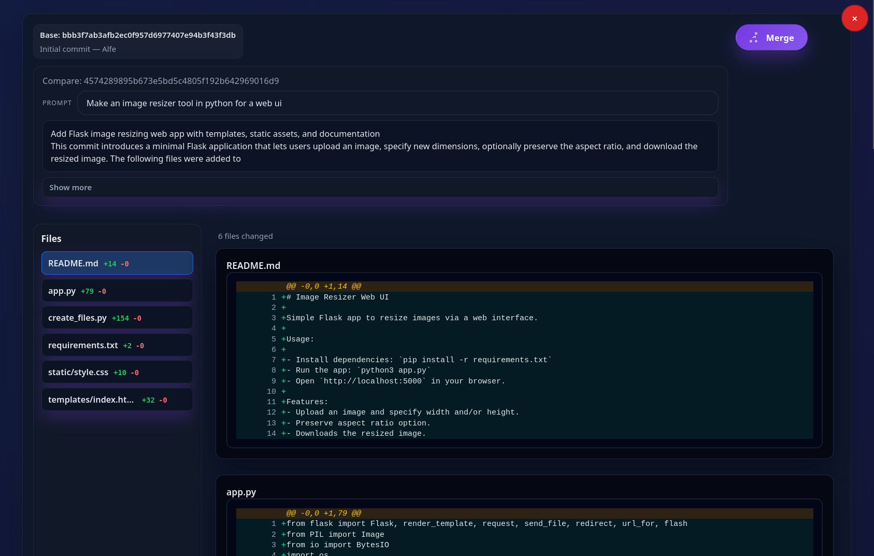Click the commit description text block

click(380, 146)
